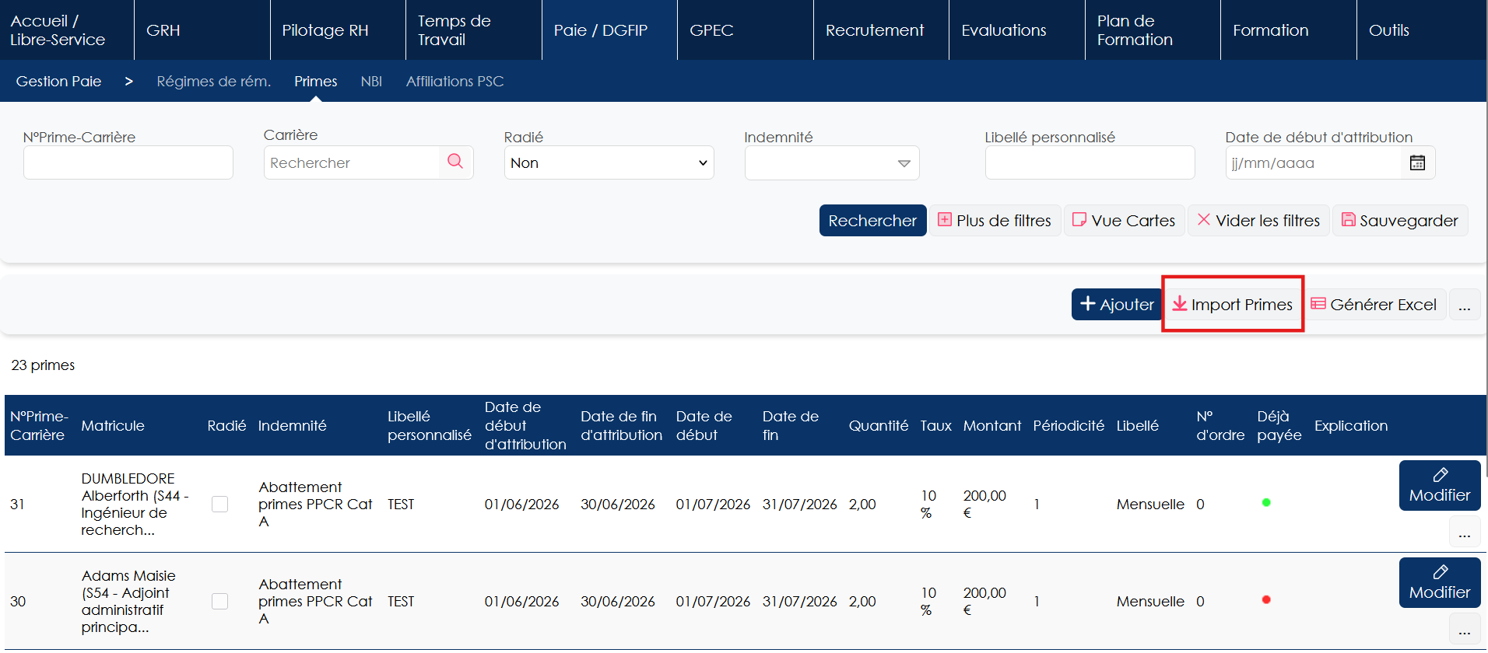Image resolution: width=1488 pixels, height=653 pixels.
Task: Click the Carrière Rechercher input
Action: pyautogui.click(x=352, y=162)
